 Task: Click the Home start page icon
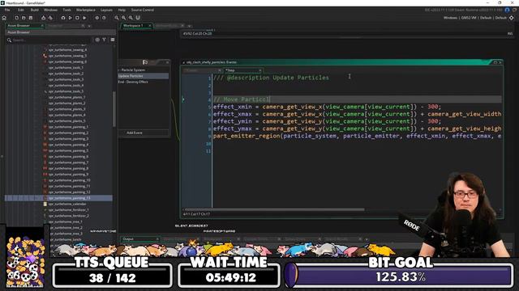tap(4, 18)
